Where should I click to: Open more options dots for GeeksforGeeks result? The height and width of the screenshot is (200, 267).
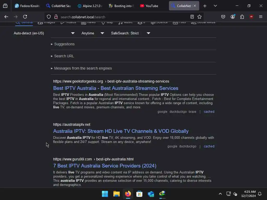(200, 112)
